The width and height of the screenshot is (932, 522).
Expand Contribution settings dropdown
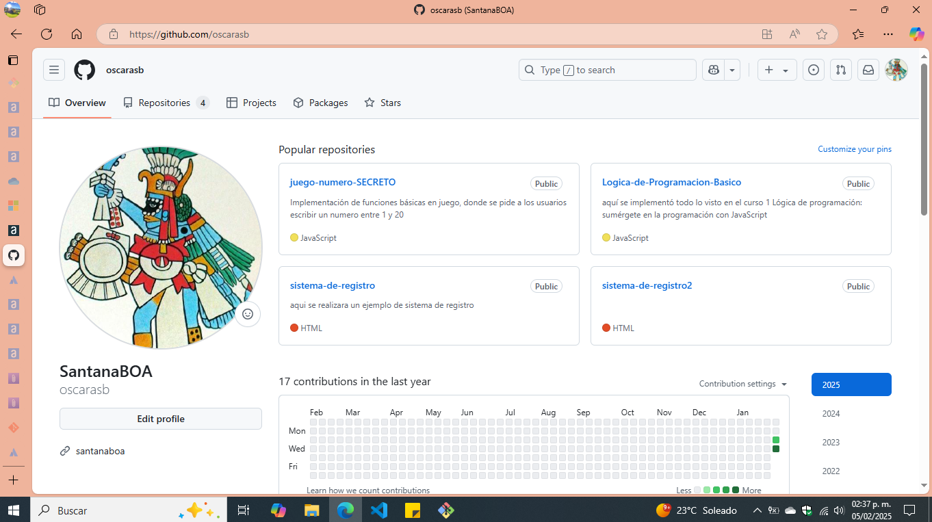[743, 384]
